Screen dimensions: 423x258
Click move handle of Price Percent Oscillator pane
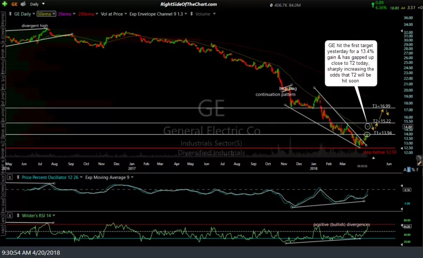pos(18,177)
